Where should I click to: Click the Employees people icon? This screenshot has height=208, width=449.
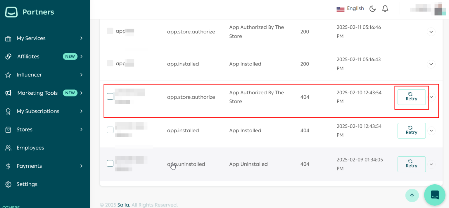click(8, 148)
